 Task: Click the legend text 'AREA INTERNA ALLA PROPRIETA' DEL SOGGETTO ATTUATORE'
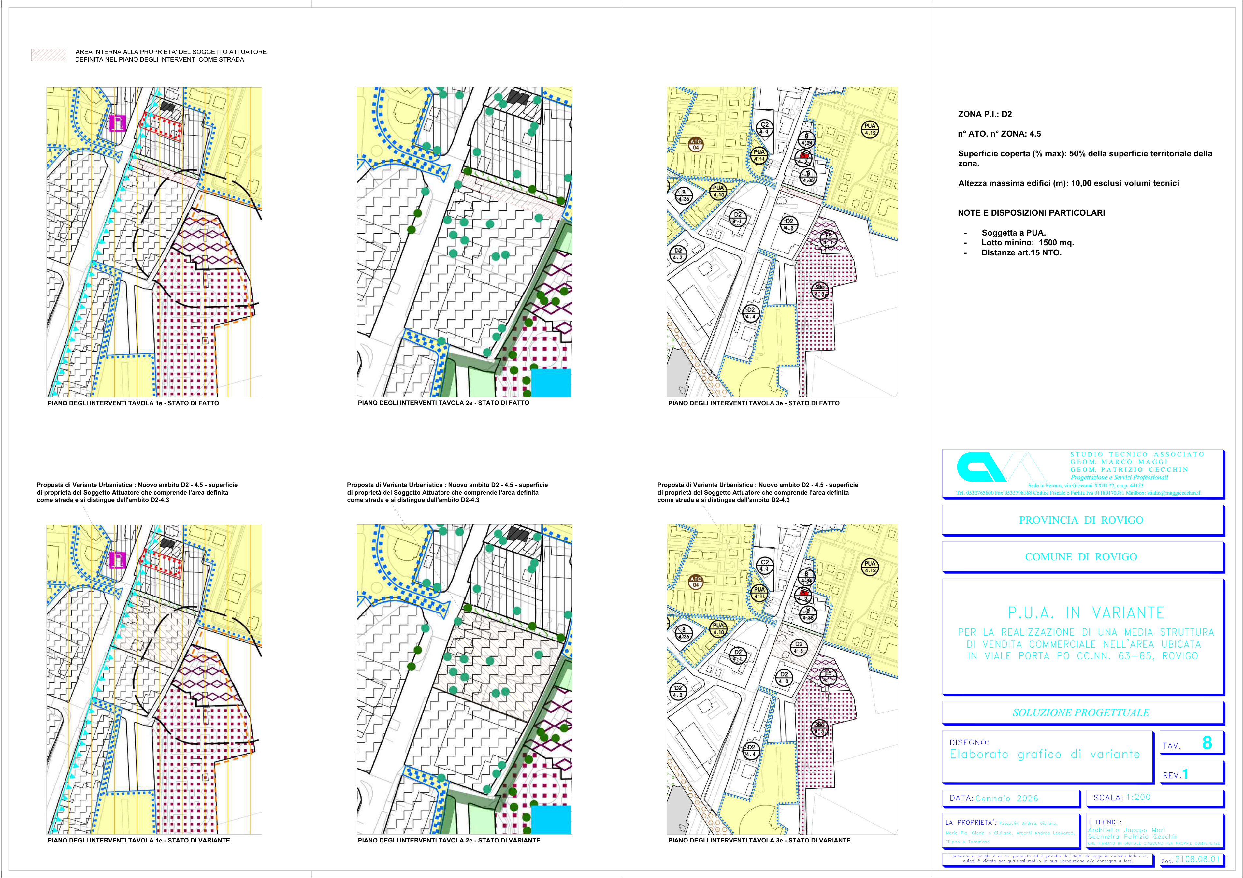click(171, 52)
